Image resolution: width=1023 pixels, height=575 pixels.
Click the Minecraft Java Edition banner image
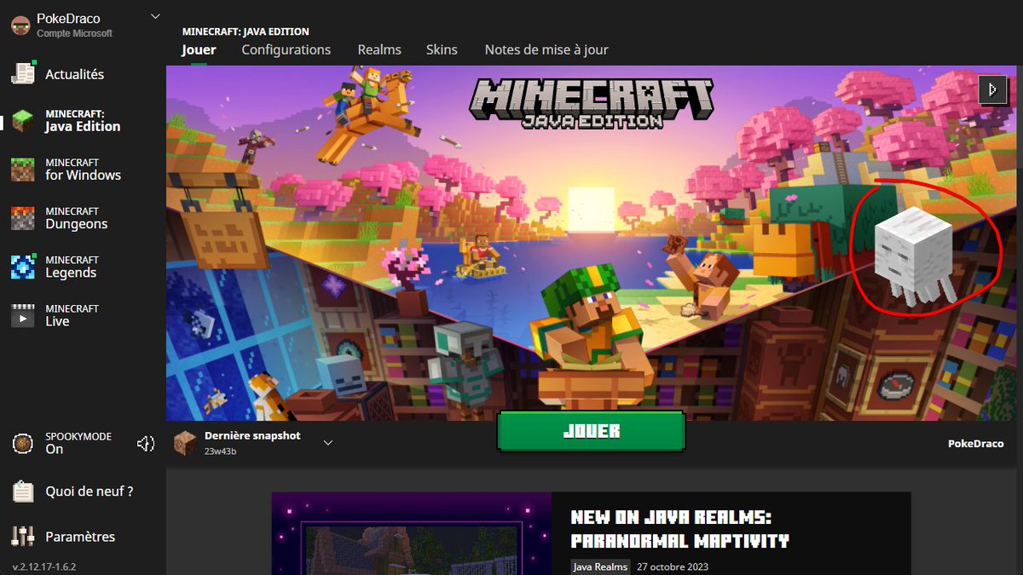(x=592, y=244)
